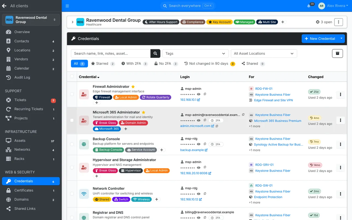The image size is (352, 220).
Task: Expand the Ravenwood Dental Group header chevron
Action: (x=73, y=22)
